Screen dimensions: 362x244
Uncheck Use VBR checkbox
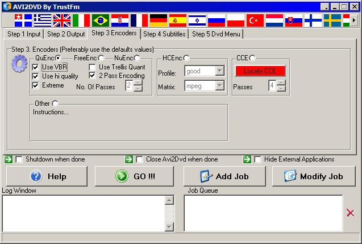[35, 67]
